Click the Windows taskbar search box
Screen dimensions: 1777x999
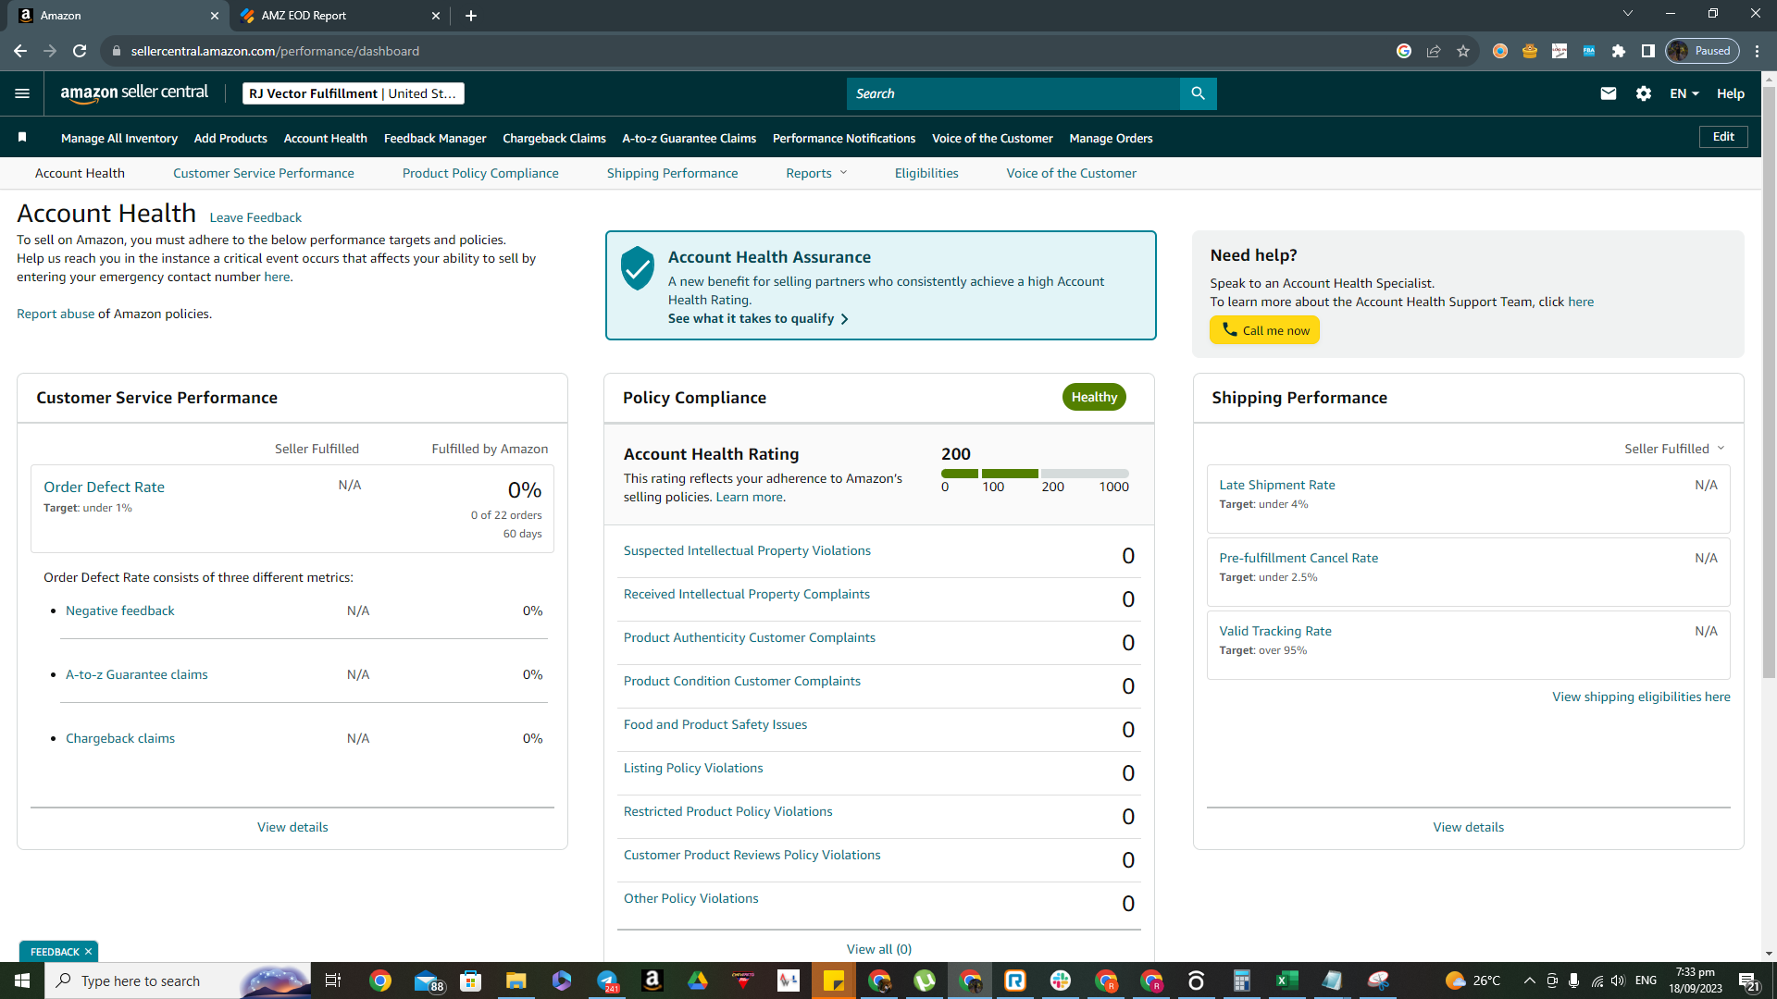click(176, 980)
